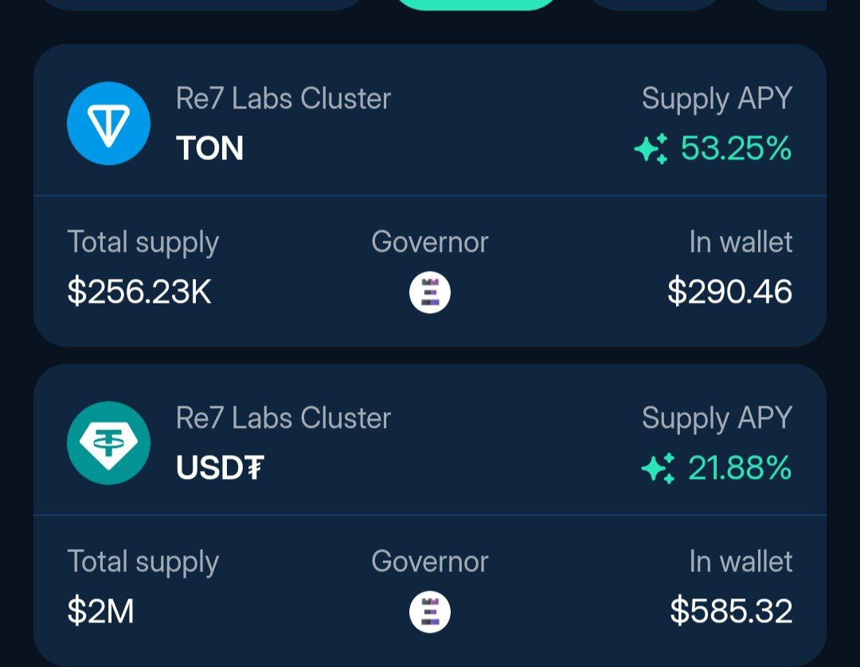Open the USDT asset name
860x667 pixels.
(220, 468)
